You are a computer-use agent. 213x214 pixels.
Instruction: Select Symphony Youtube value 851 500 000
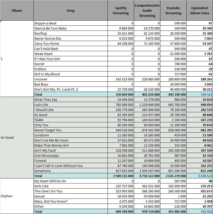click(173, 171)
